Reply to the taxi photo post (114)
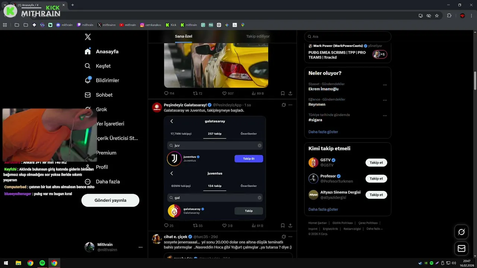This screenshot has height=268, width=477. click(x=169, y=93)
